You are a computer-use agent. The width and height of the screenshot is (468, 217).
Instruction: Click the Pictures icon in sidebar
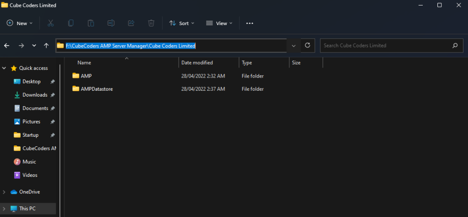point(17,122)
